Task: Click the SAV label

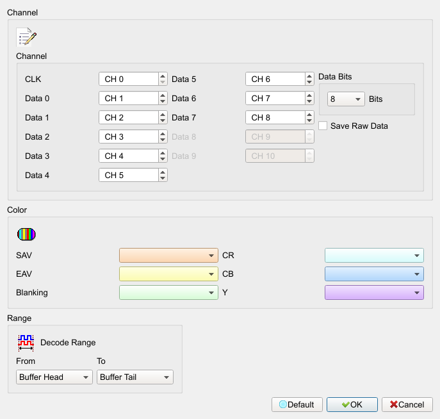Action: pyautogui.click(x=24, y=256)
